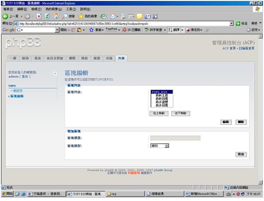This screenshot has height=201, width=264.
Task: Expand the block type dropdown
Action: pyautogui.click(x=167, y=146)
